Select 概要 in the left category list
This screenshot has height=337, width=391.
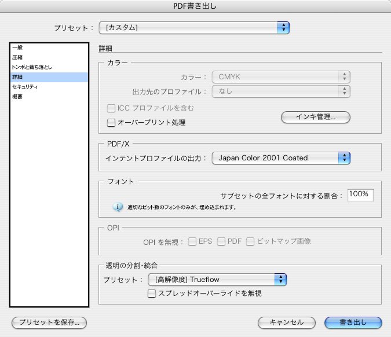point(49,97)
